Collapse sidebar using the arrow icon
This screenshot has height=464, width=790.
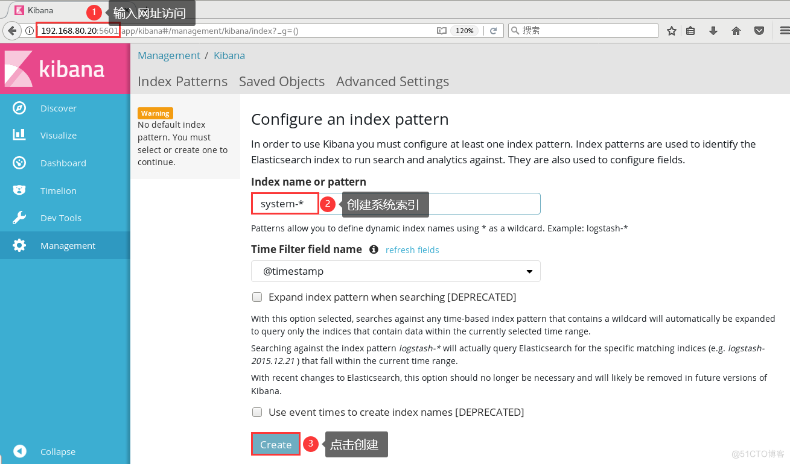[19, 451]
